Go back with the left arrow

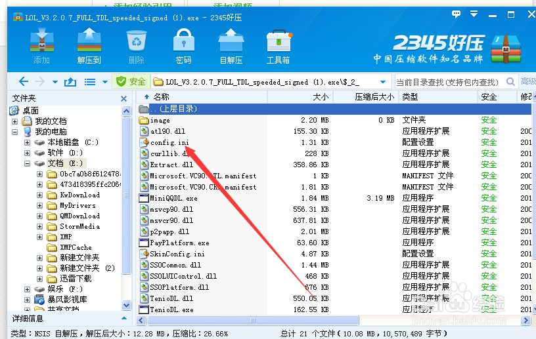(23, 81)
